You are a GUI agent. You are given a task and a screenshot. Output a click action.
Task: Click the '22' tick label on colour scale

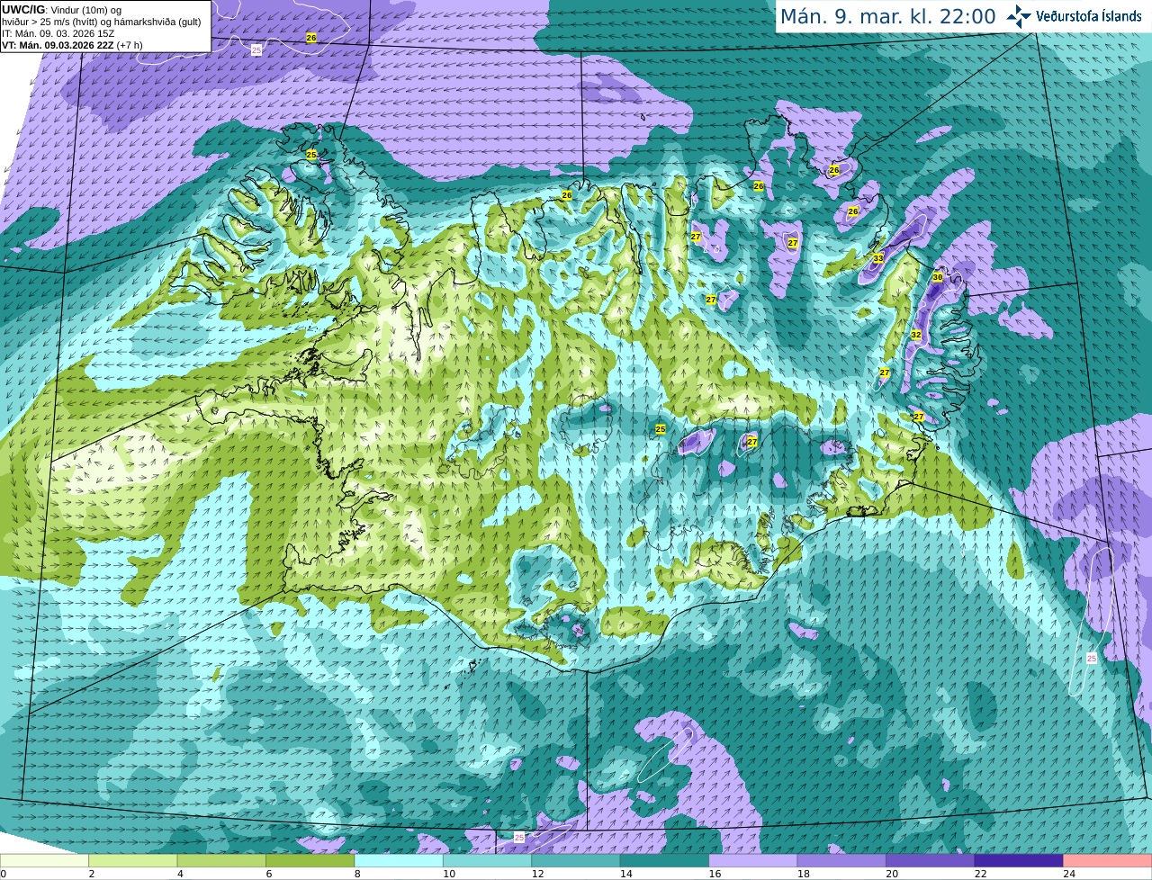pyautogui.click(x=980, y=874)
